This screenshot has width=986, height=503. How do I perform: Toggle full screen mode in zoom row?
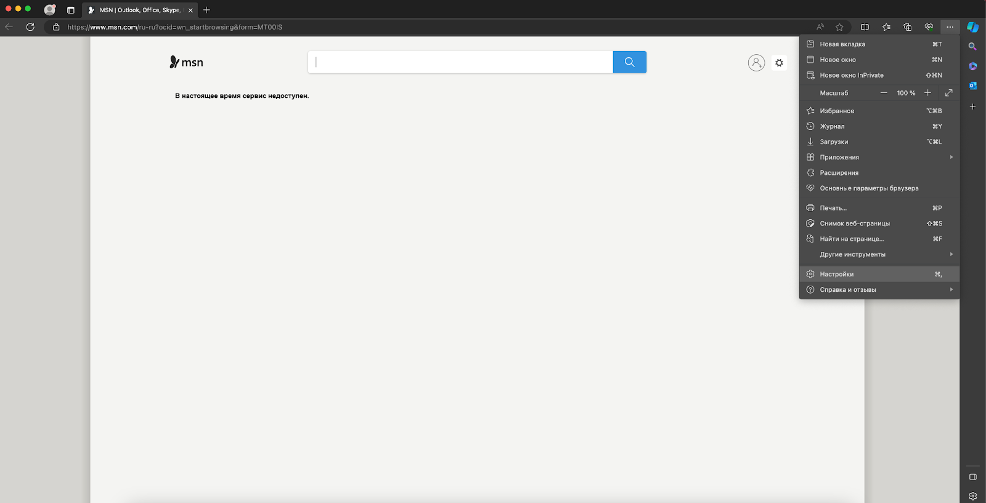coord(948,93)
